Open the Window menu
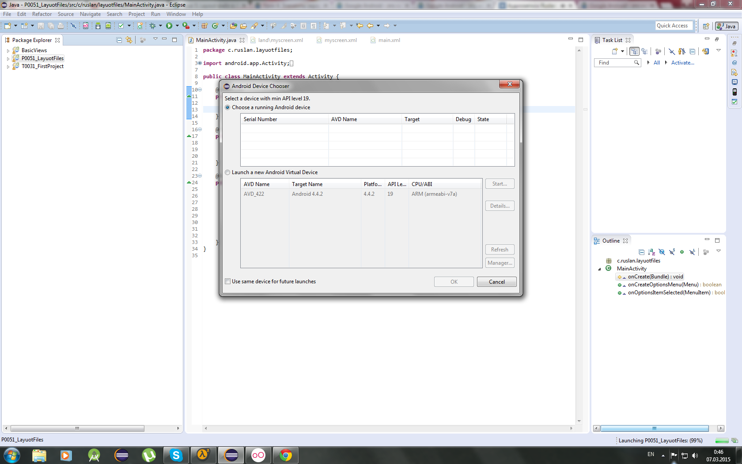 tap(176, 14)
